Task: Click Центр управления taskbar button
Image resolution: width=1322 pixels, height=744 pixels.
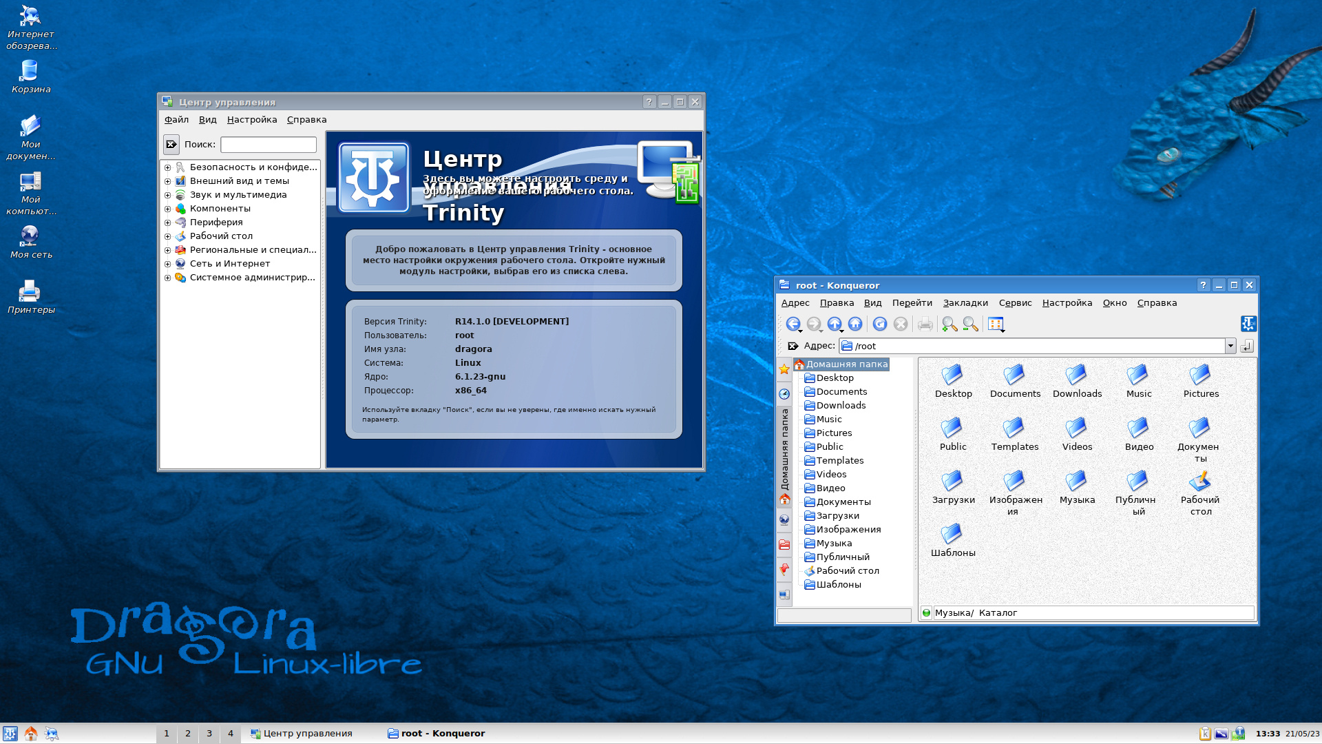Action: coord(312,734)
